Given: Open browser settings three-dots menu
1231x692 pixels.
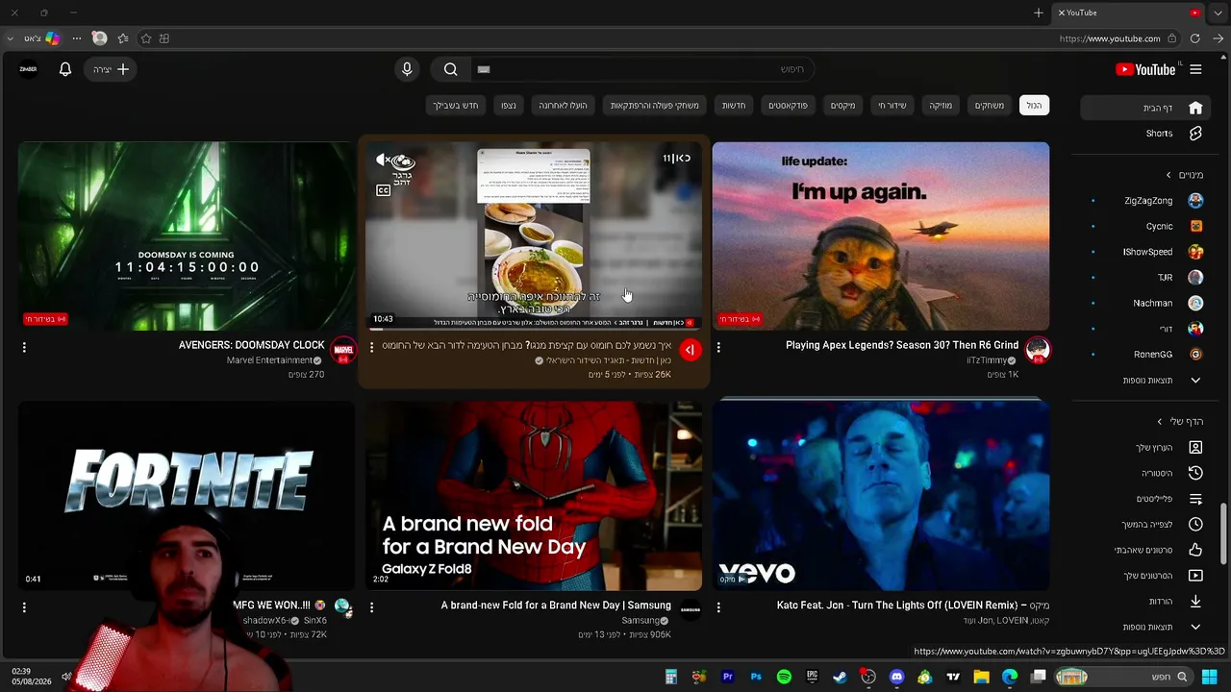Looking at the screenshot, I should (77, 38).
